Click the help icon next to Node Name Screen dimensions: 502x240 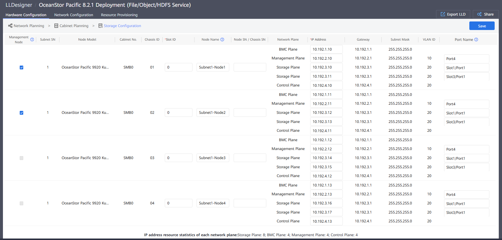(222, 40)
